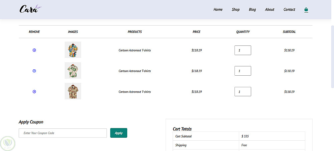334x151 pixels.
Task: Remove the first cart item
Action: coord(34,50)
